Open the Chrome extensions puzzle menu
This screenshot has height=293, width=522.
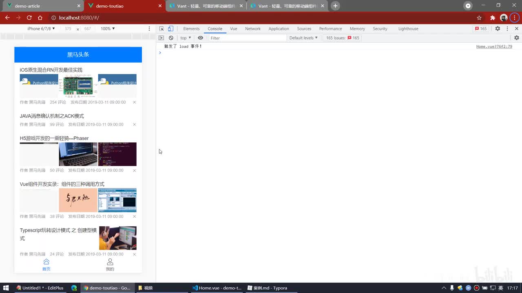[x=493, y=17]
